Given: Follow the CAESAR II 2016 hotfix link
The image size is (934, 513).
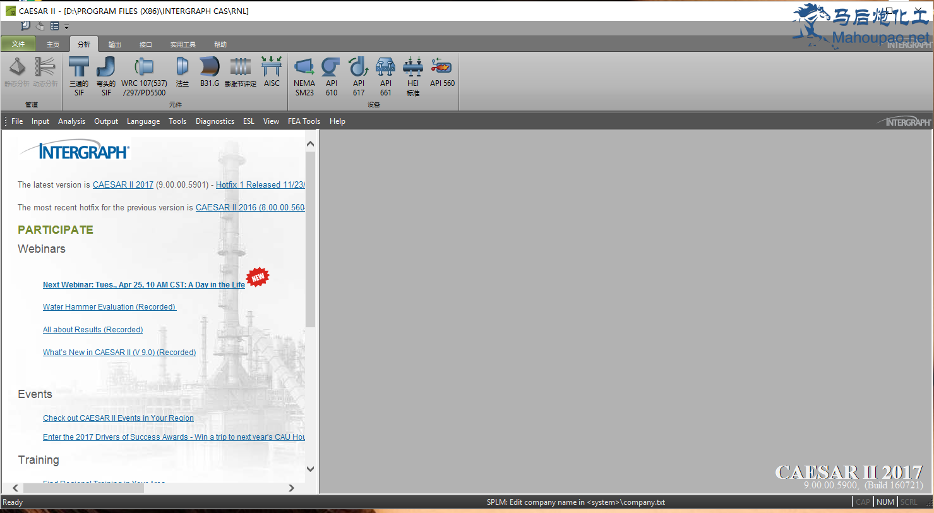Looking at the screenshot, I should [251, 208].
